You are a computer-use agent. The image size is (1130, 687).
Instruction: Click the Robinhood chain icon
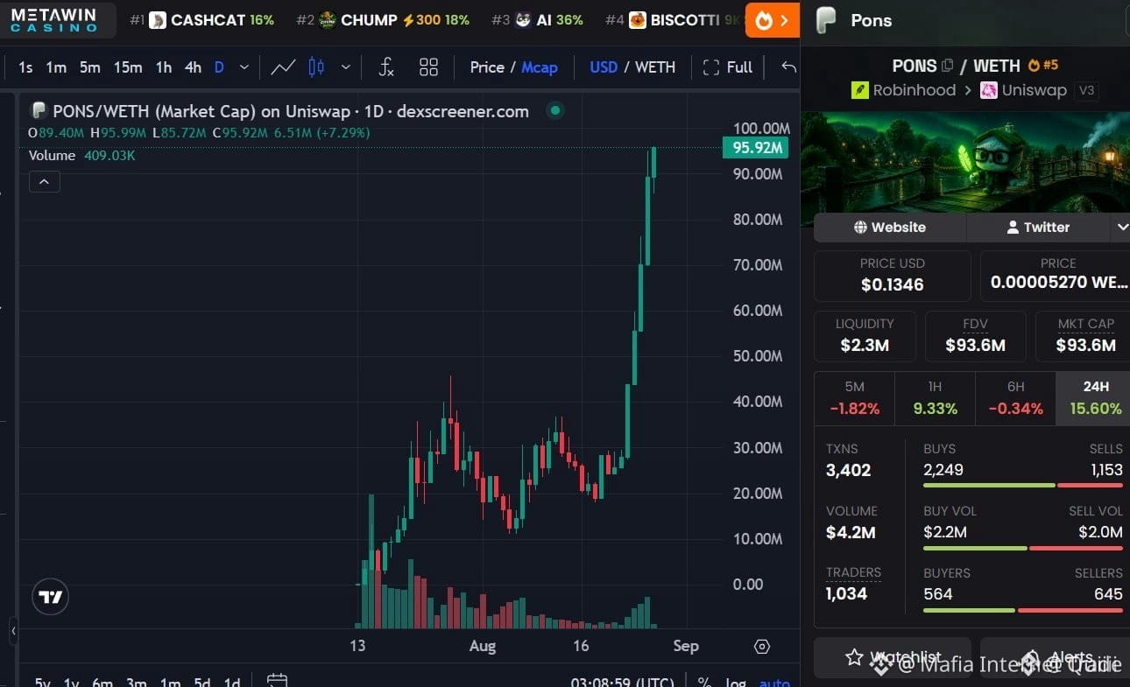click(858, 90)
